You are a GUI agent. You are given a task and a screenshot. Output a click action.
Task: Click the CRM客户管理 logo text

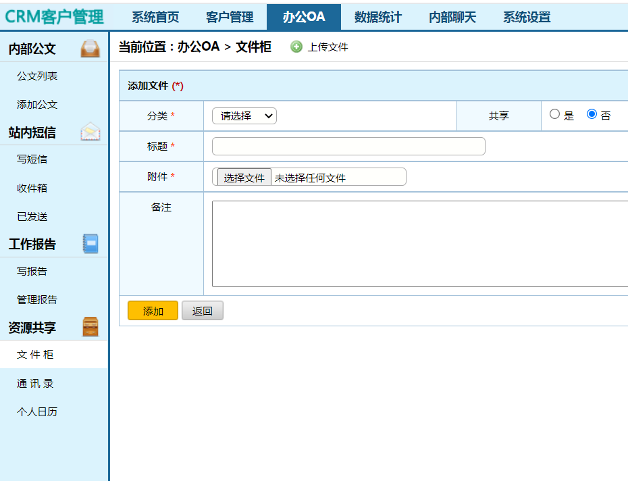pyautogui.click(x=54, y=17)
